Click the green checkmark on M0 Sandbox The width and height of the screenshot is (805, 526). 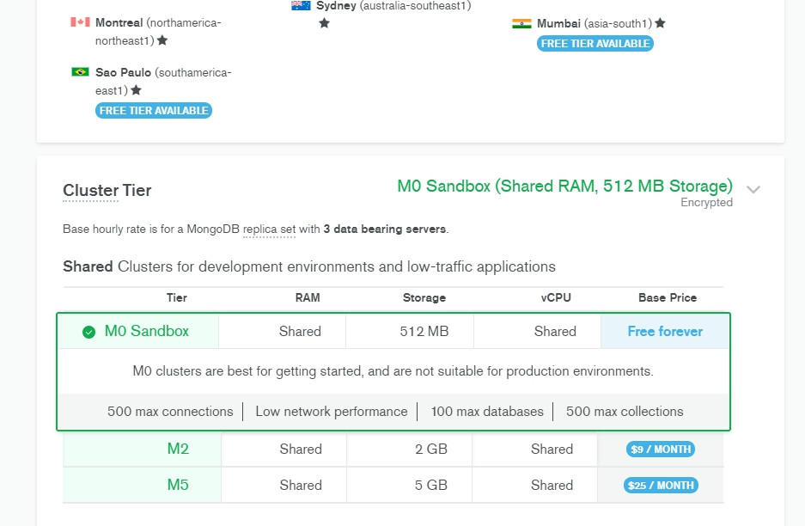pos(88,332)
